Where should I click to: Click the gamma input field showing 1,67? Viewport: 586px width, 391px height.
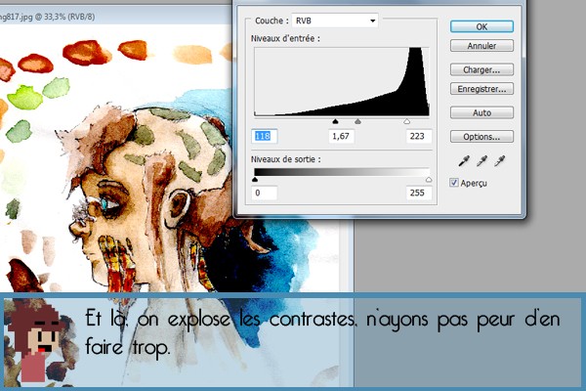341,136
